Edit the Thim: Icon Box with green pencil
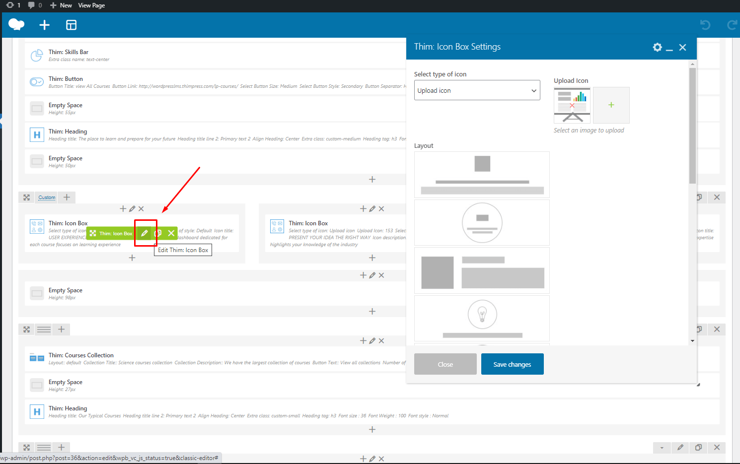The width and height of the screenshot is (740, 464). (145, 233)
